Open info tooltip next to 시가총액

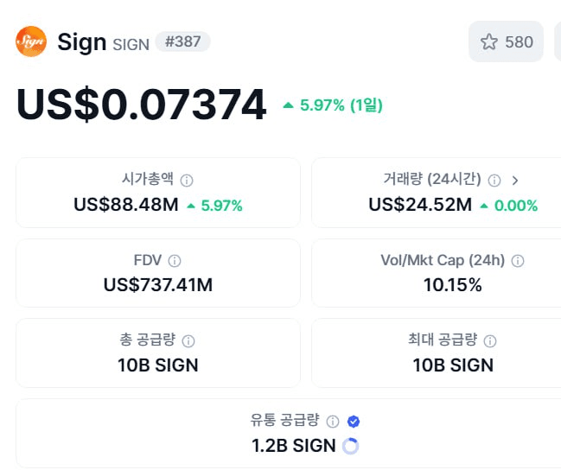pos(187,181)
